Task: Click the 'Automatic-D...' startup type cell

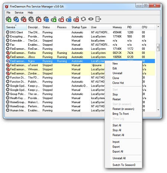Action: pos(80,86)
